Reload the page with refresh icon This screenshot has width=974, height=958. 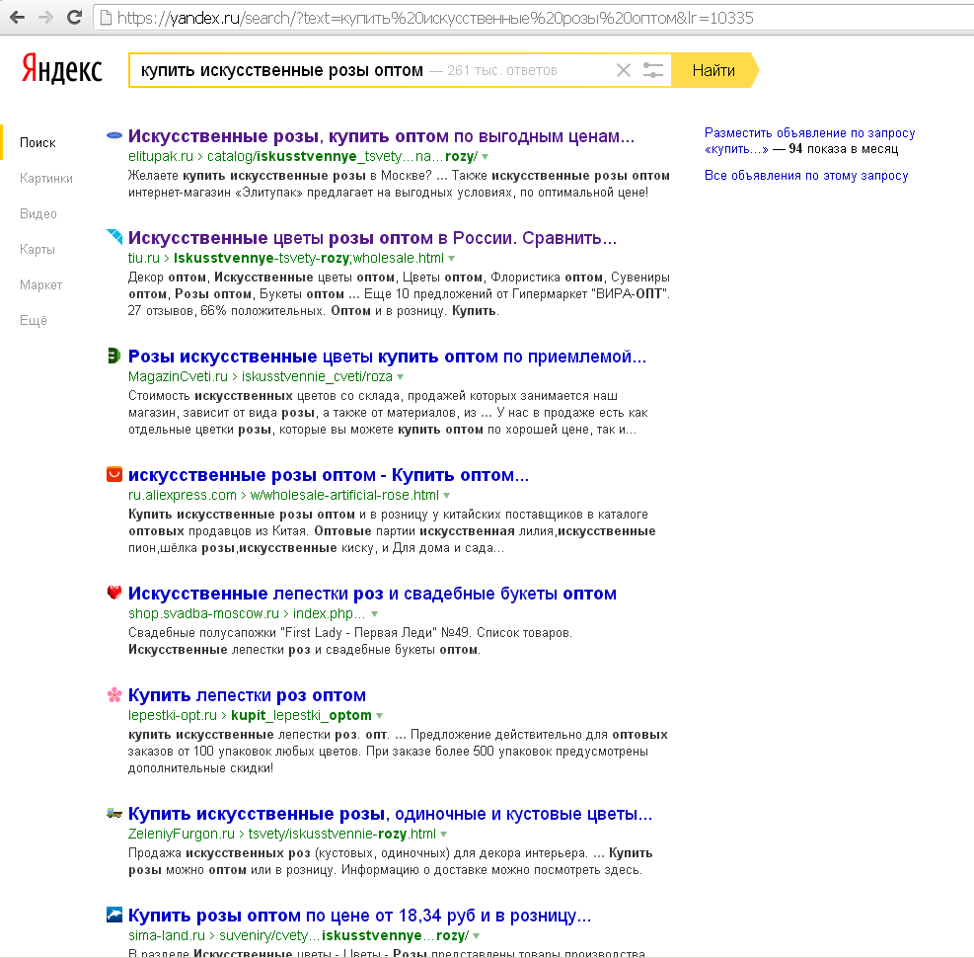click(x=74, y=18)
